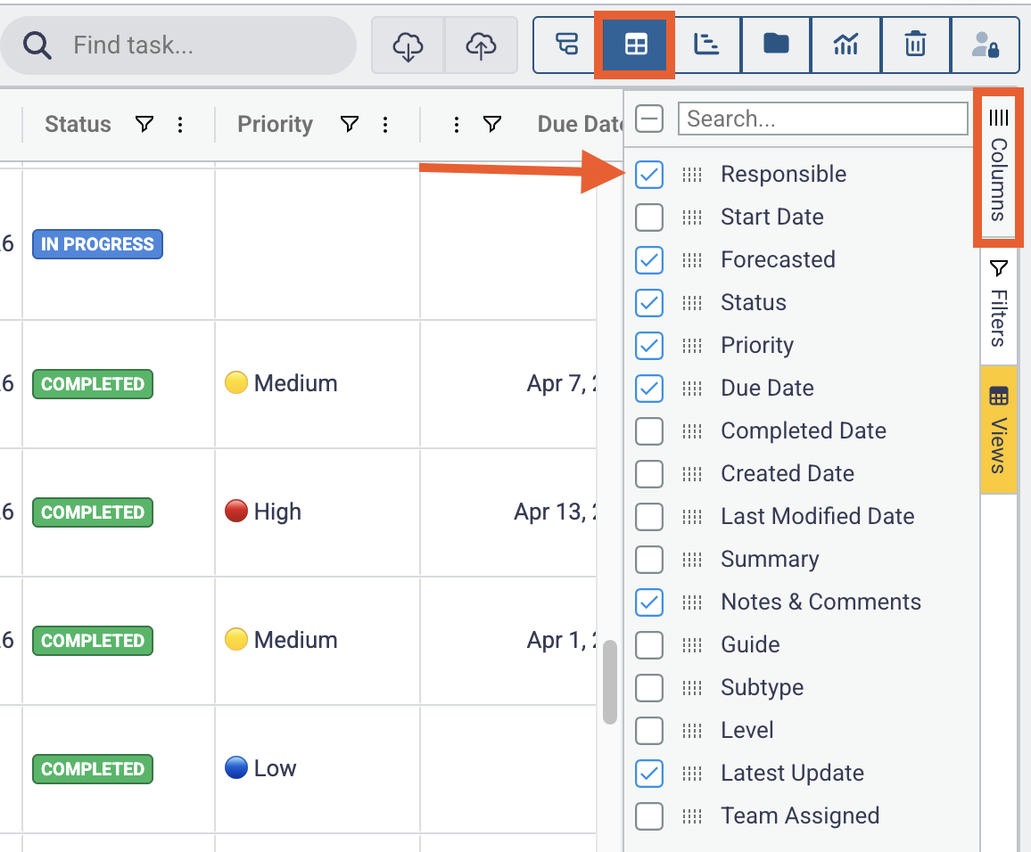Click the download from cloud icon
The image size is (1031, 852).
coord(408,45)
